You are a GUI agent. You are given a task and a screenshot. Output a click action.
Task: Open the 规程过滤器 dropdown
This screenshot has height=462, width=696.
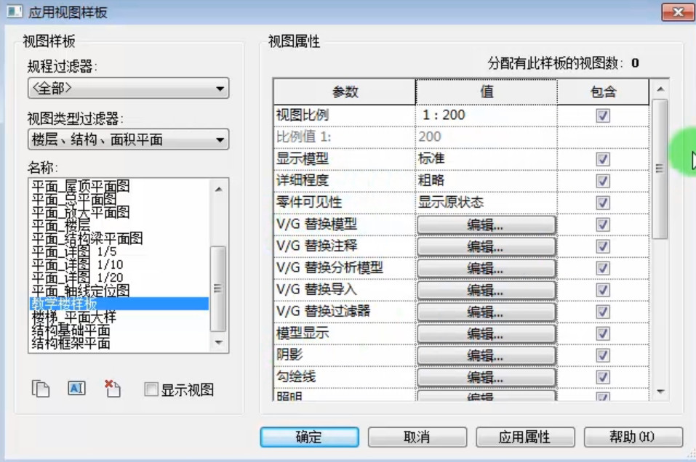pos(128,88)
